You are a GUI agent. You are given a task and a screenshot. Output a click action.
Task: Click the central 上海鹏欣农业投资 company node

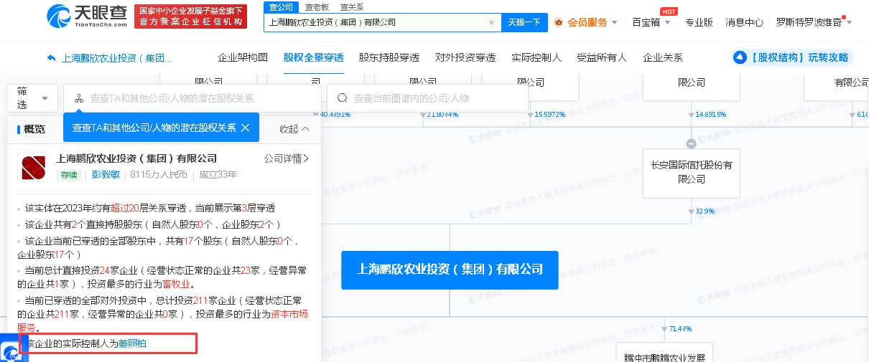point(450,270)
